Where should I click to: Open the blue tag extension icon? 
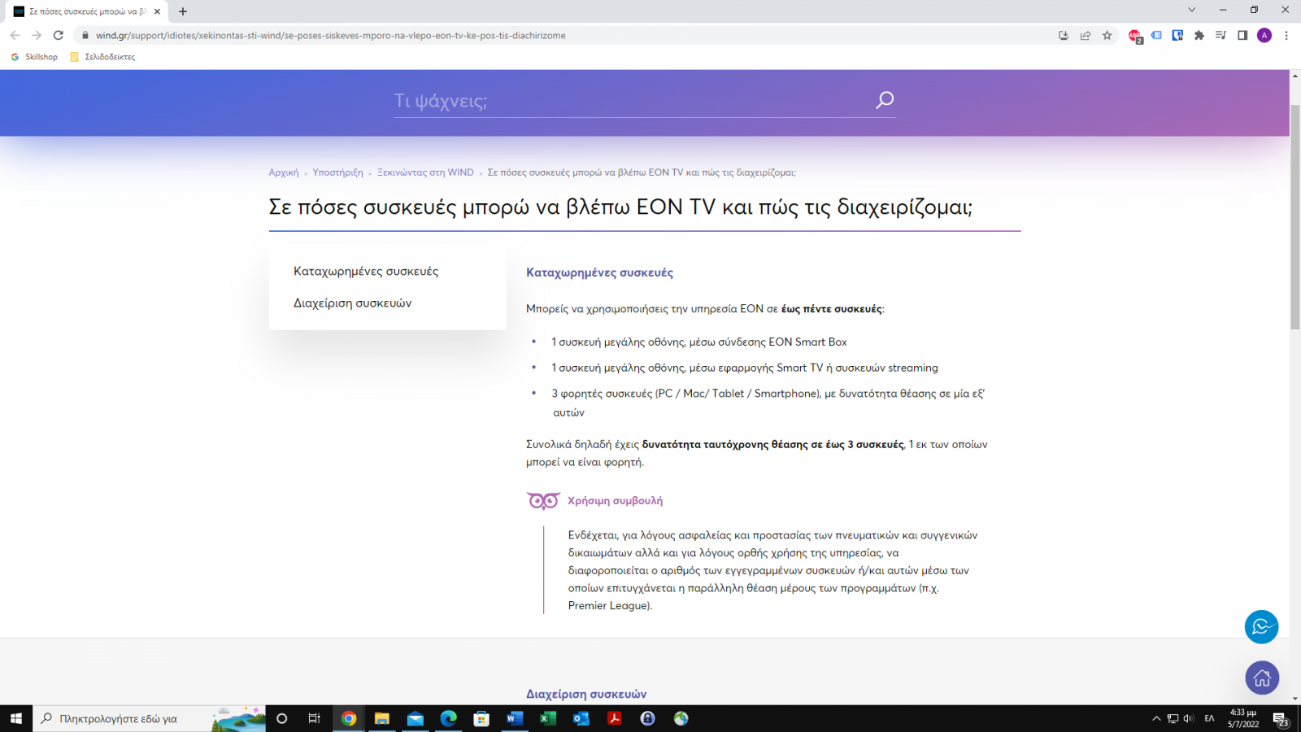point(1156,35)
